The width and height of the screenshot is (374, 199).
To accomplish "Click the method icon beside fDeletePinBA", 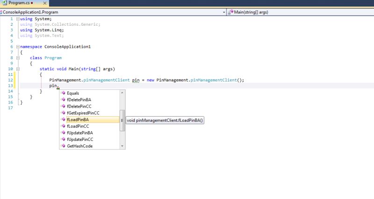I will pos(63,100).
